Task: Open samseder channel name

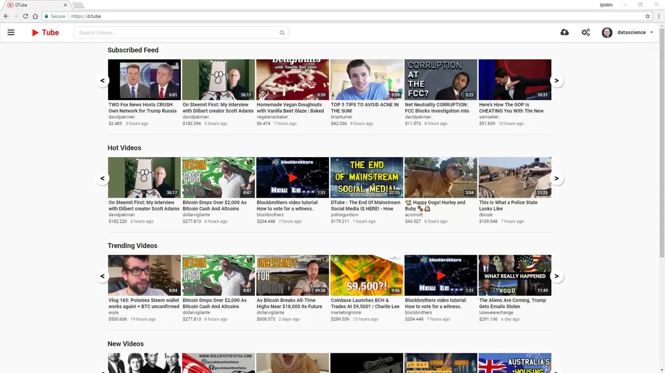Action: (x=489, y=117)
